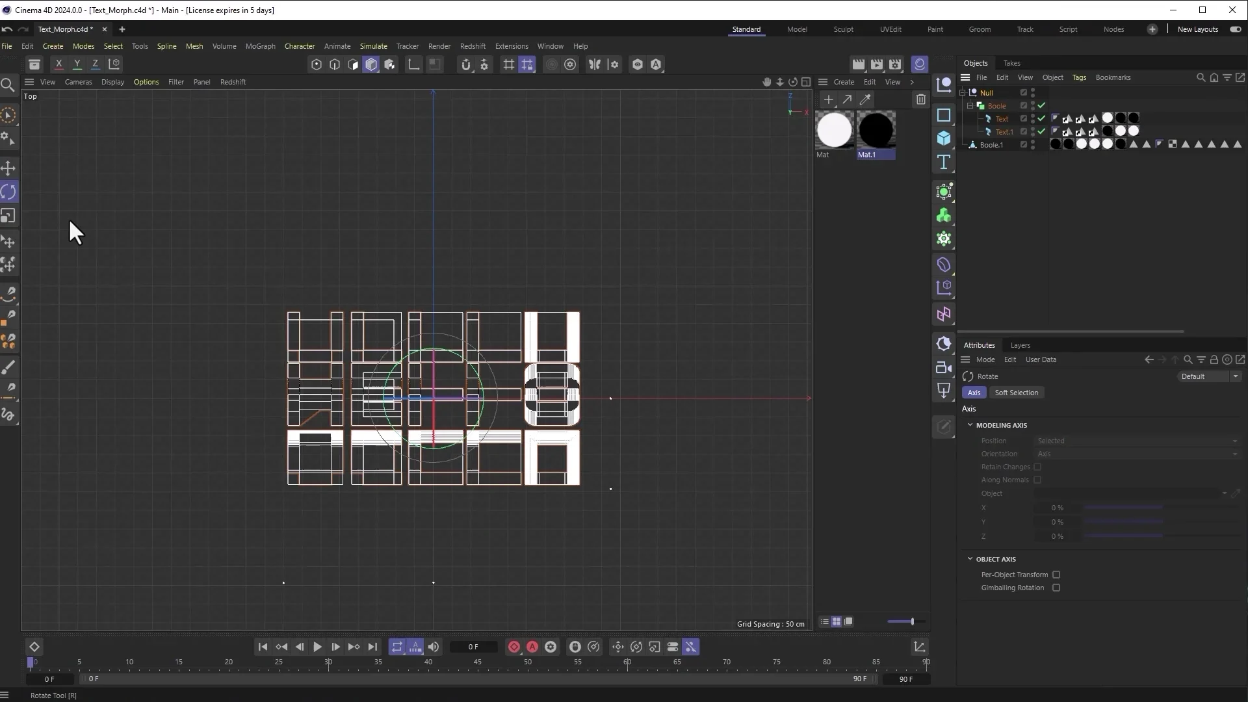Click the Record Active Objects keyframe button
Image resolution: width=1248 pixels, height=702 pixels.
tap(514, 647)
